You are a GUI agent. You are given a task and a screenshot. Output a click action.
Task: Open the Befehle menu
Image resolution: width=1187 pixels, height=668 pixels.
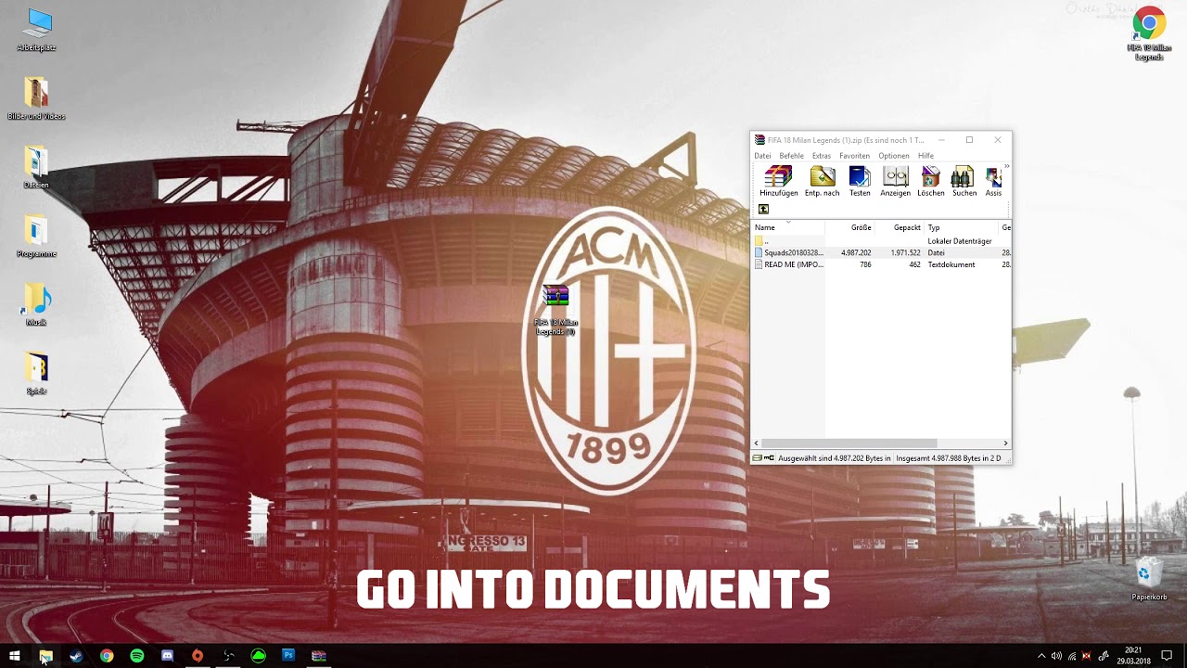(x=791, y=156)
